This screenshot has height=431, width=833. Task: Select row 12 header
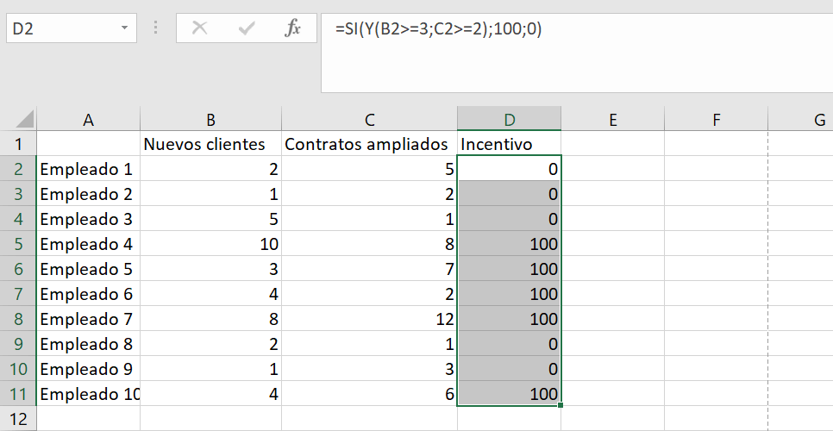coord(18,419)
